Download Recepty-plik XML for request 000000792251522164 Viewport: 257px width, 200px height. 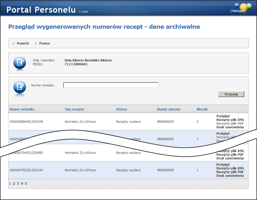[x=230, y=168]
